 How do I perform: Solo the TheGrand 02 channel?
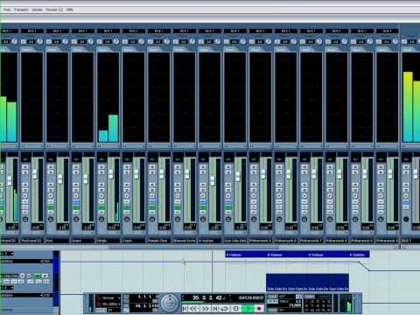click(25, 172)
